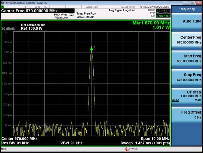Toggle CF Step to Man

click(198, 100)
